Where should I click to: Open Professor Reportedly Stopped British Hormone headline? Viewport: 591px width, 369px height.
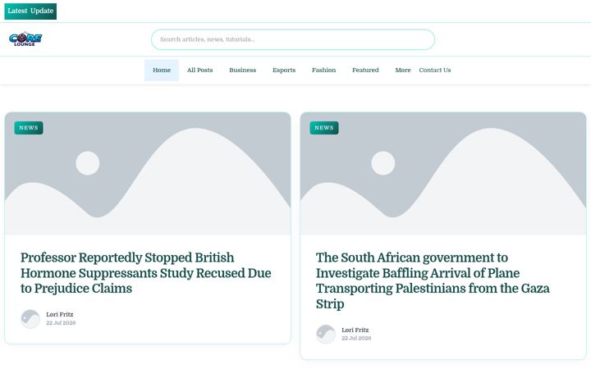click(x=146, y=273)
